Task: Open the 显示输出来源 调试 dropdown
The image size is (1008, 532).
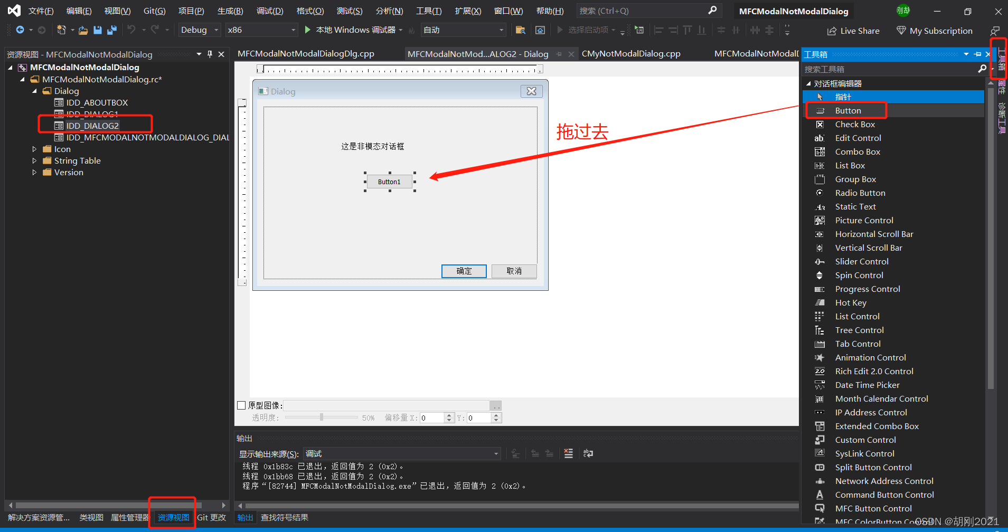Action: point(402,454)
